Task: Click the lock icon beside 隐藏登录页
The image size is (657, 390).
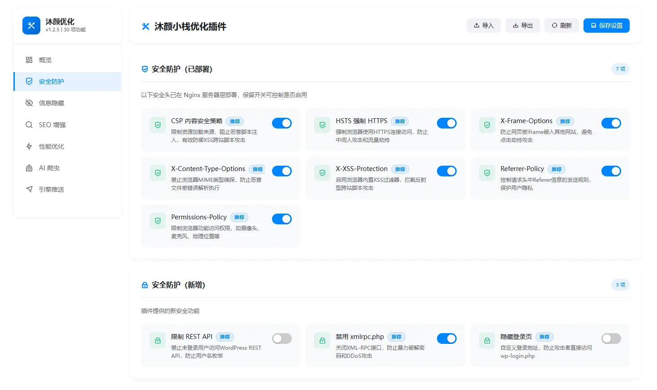Action: click(x=487, y=341)
